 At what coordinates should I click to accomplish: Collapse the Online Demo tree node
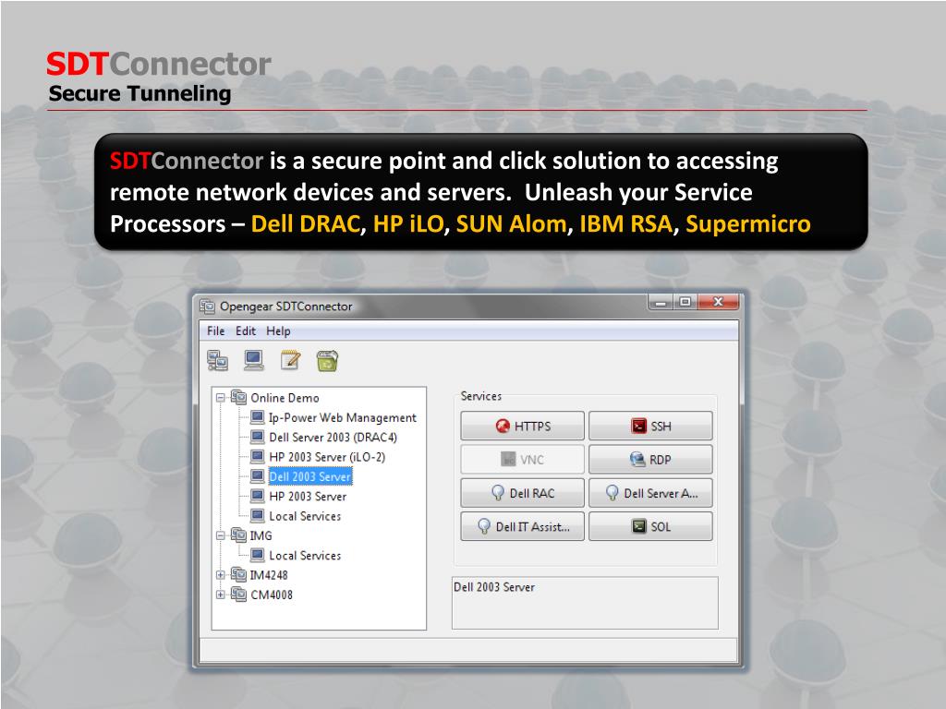point(221,398)
